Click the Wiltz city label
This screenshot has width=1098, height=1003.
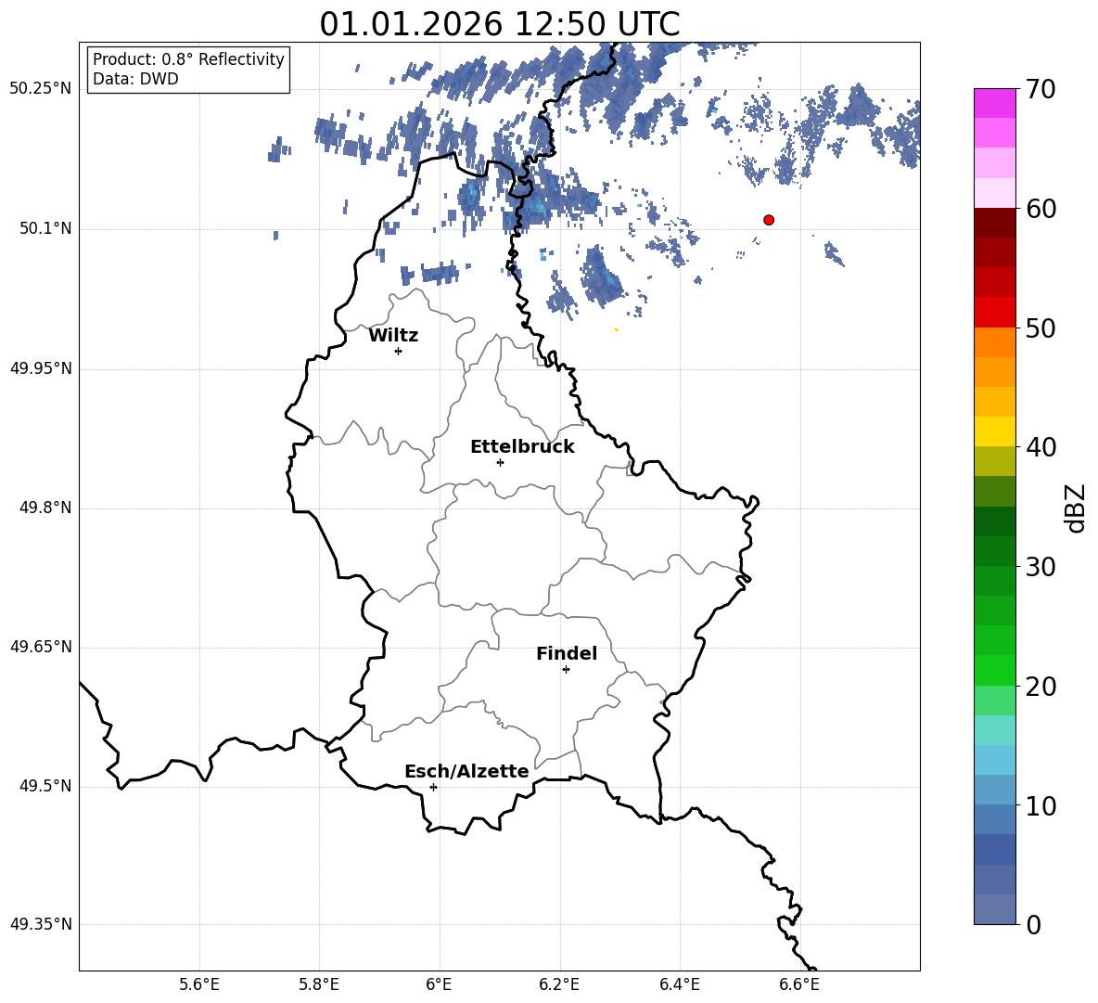pos(393,336)
